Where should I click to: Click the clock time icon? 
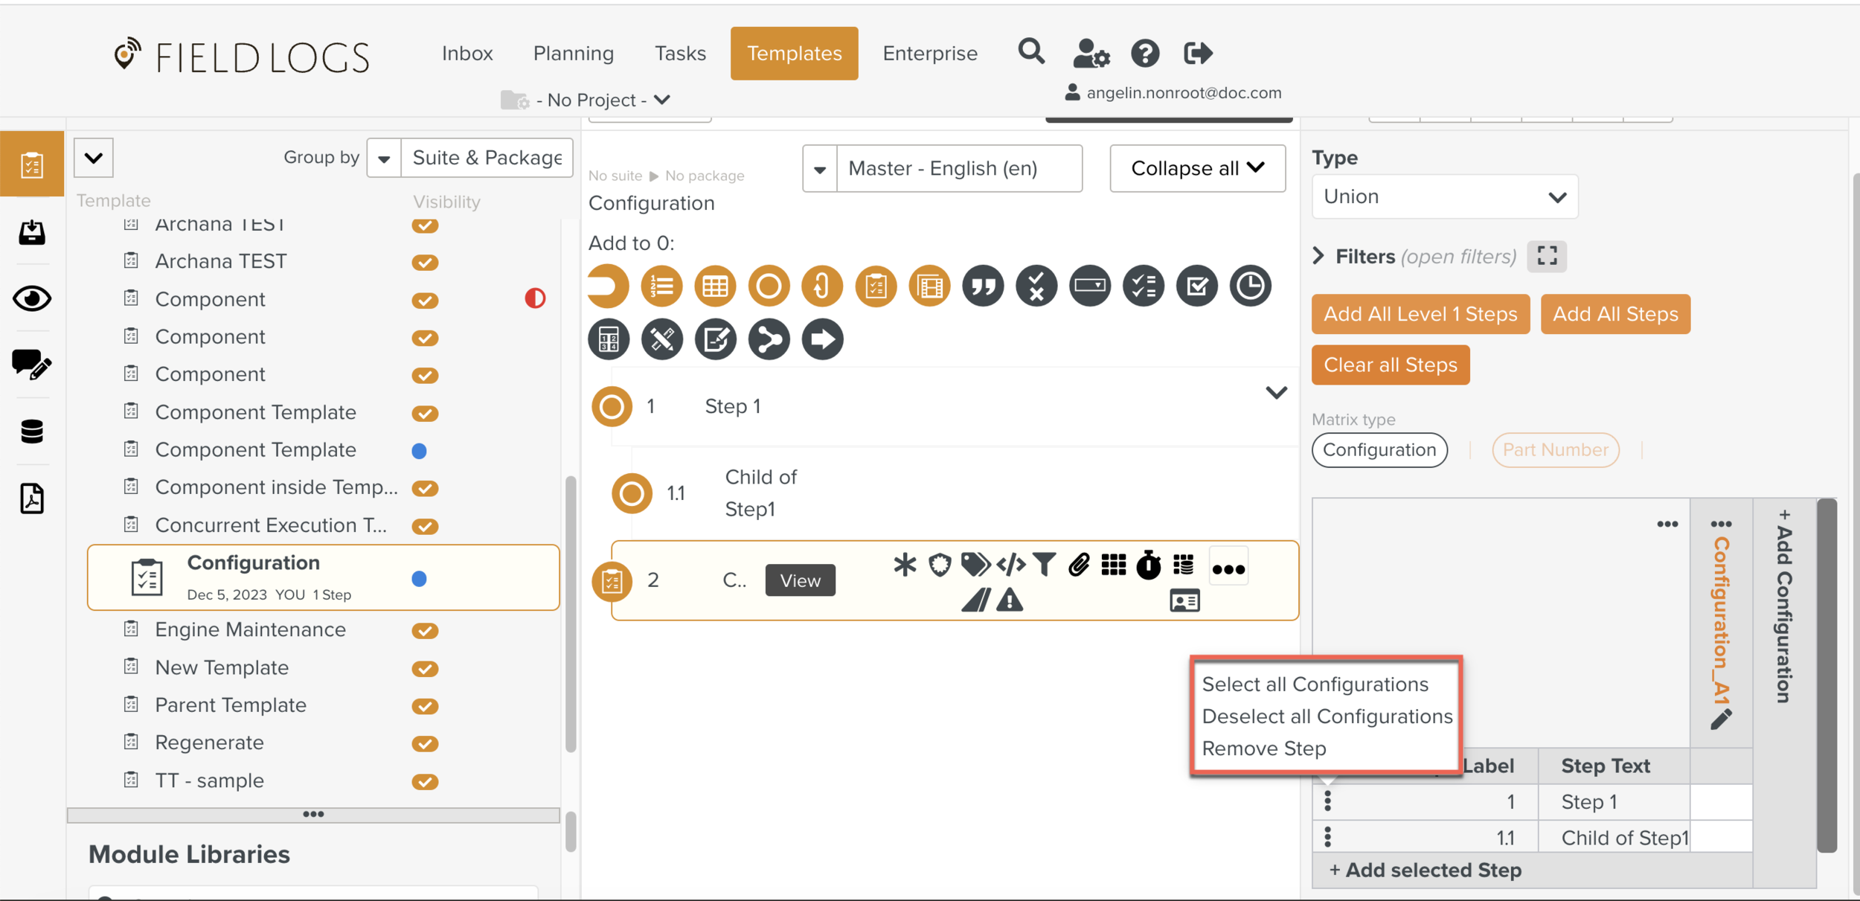point(1251,286)
